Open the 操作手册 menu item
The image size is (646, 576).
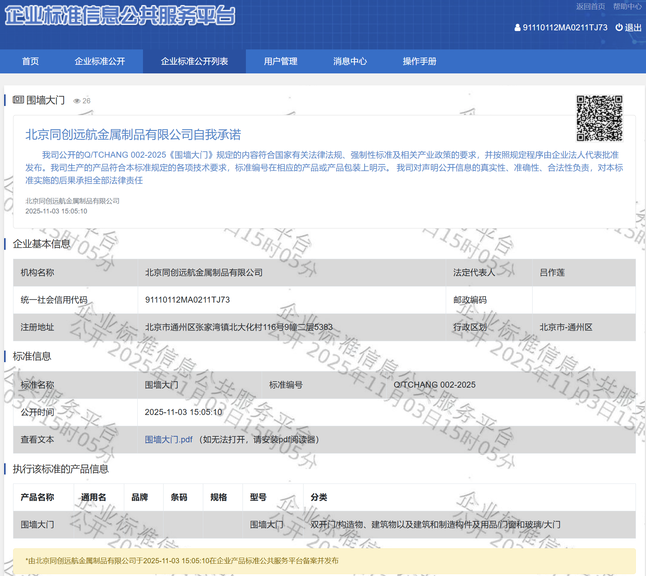(x=419, y=61)
